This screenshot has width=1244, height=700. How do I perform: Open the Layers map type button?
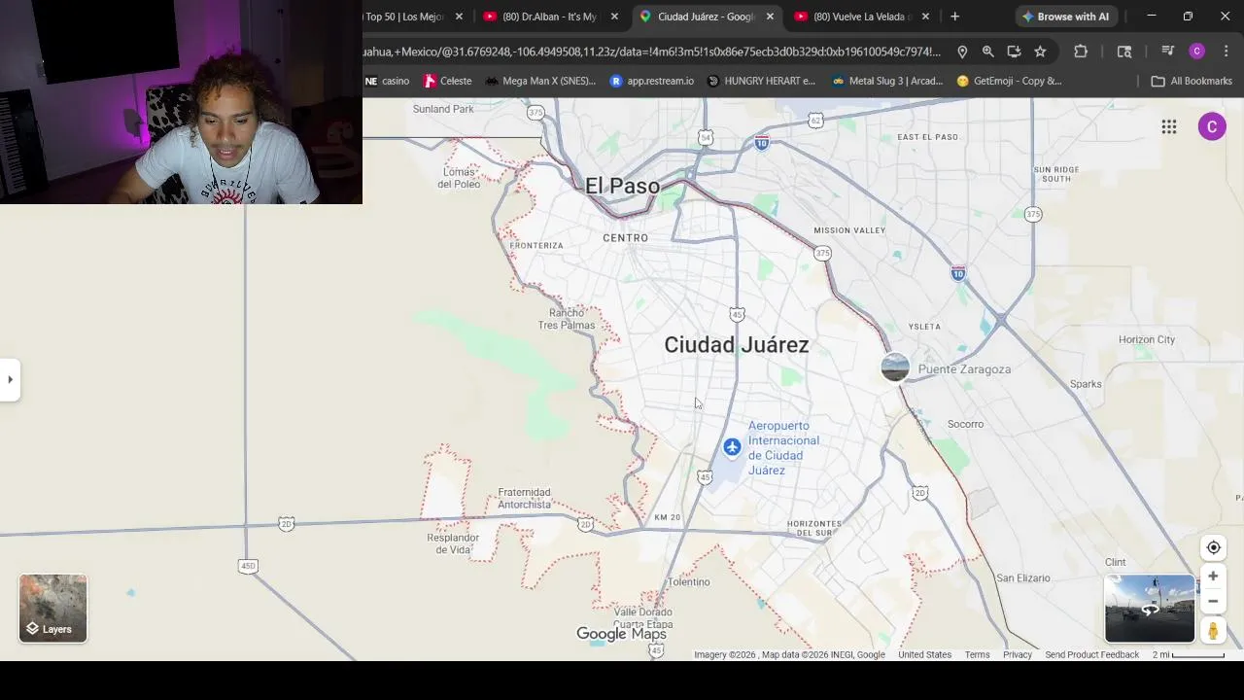coord(52,609)
